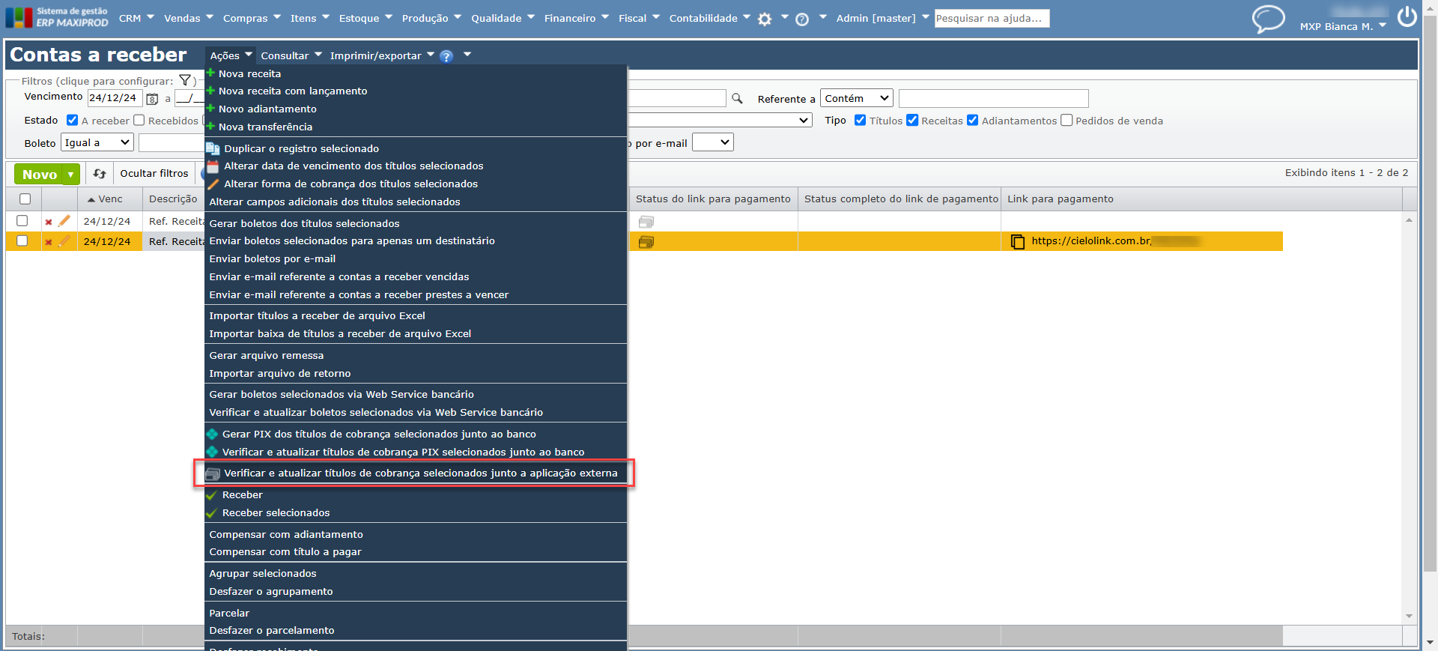Open the Vencimento calendar picker icon
Image resolution: width=1438 pixels, height=651 pixels.
pos(152,99)
